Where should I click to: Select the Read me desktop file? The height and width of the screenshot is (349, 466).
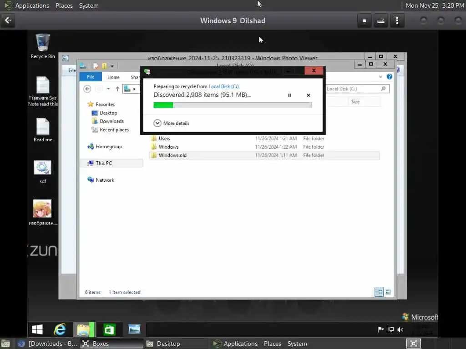click(43, 130)
